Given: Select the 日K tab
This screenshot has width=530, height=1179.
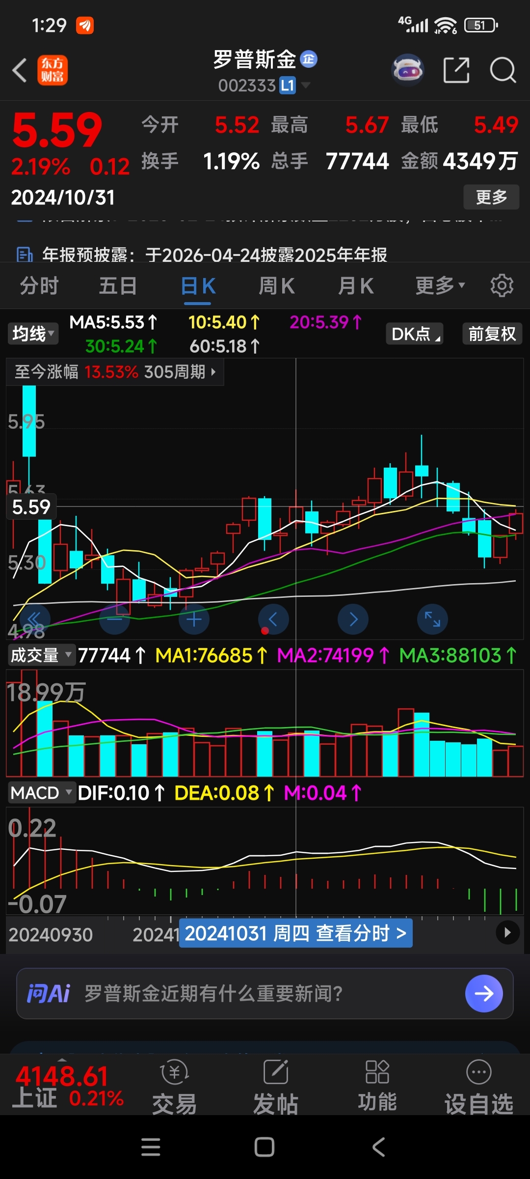Looking at the screenshot, I should pyautogui.click(x=198, y=285).
